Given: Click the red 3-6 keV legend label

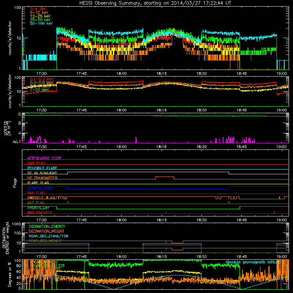Looking at the screenshot, I should pos(38,9).
